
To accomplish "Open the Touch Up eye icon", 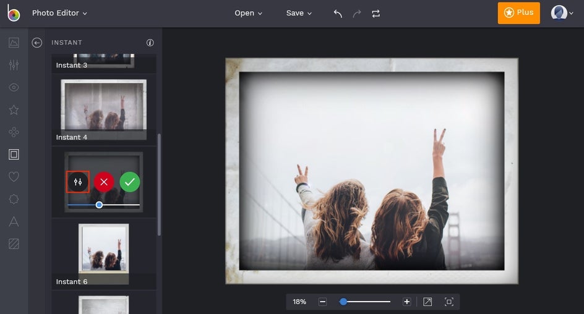I will tap(14, 87).
